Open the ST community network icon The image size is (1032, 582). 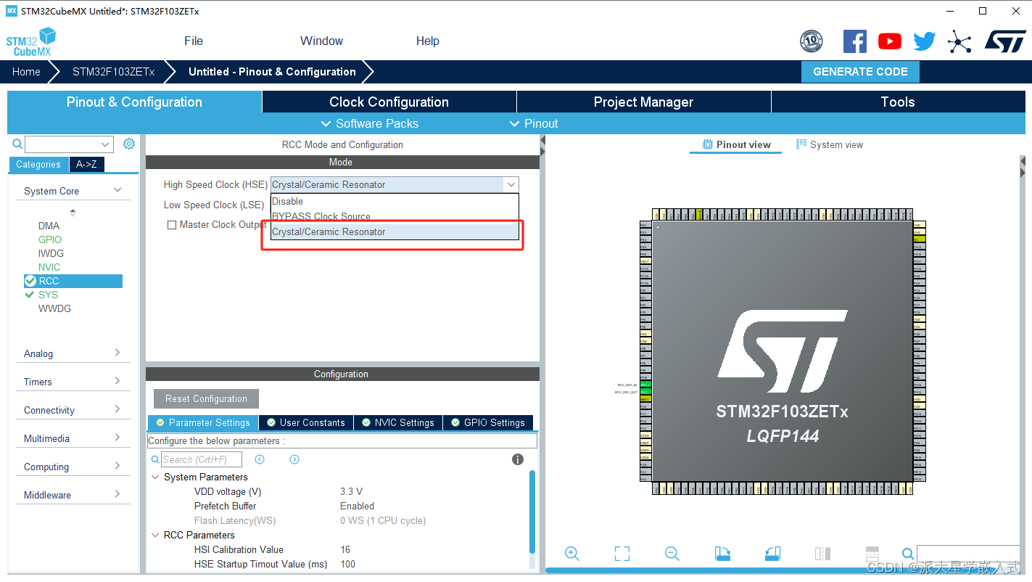coord(959,41)
